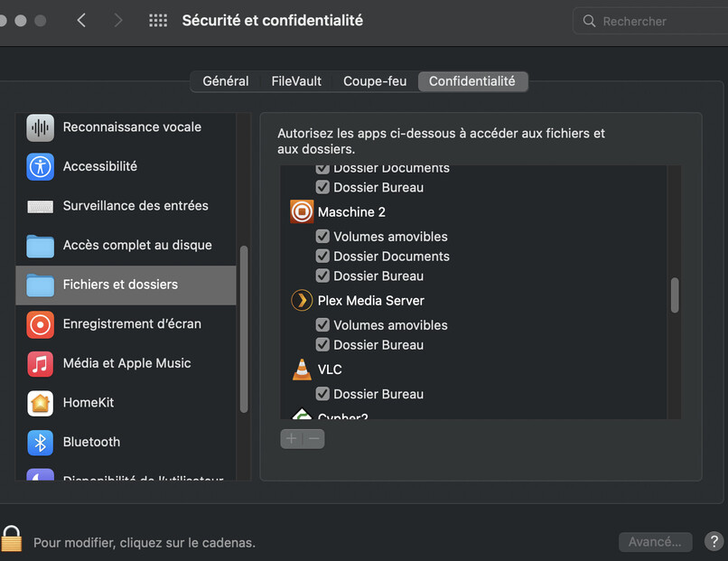Switch to the Général tab
728x561 pixels.
pos(226,81)
